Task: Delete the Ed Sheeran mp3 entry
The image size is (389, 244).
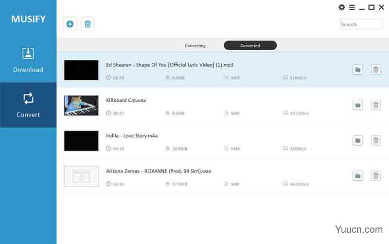Action: [376, 70]
